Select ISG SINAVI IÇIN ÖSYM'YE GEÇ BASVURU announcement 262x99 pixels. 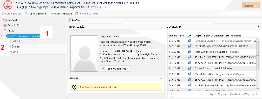[x=212, y=46]
